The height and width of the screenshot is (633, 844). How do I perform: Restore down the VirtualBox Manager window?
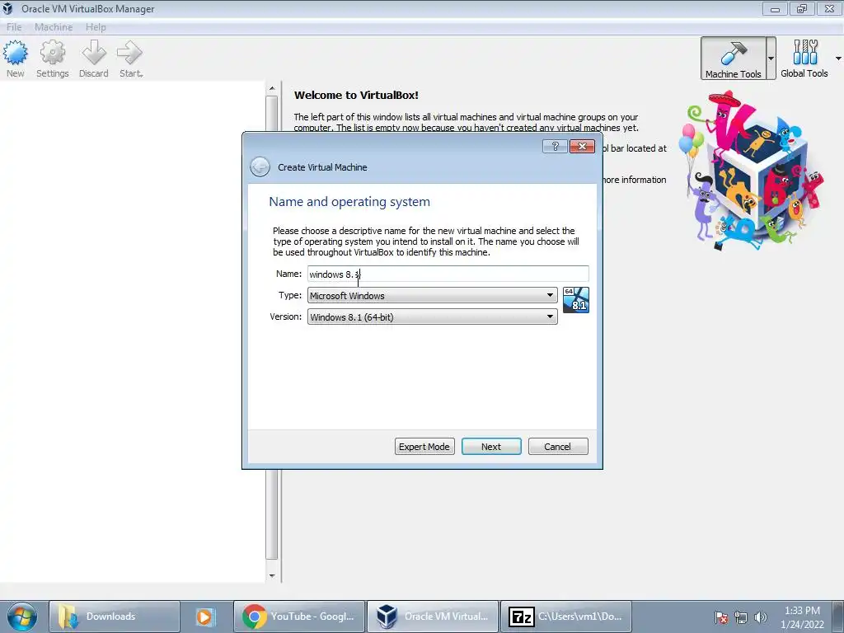point(802,8)
